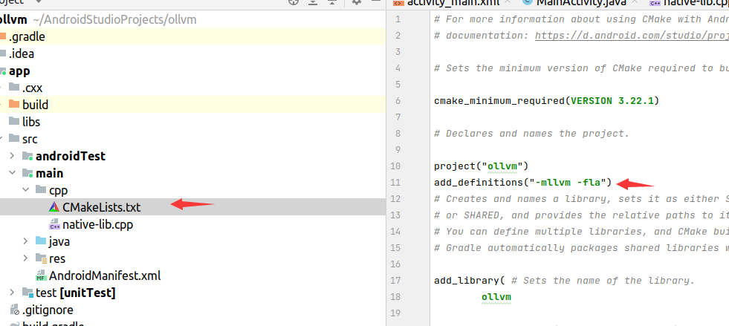Click the add_definitions("-mllvm -fla") line
This screenshot has height=326, width=729.
[522, 182]
